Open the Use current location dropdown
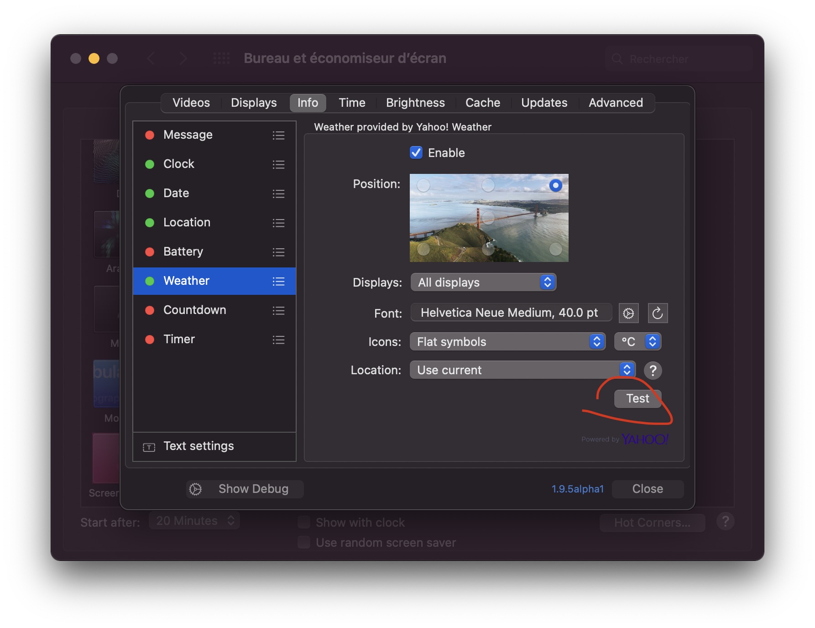This screenshot has height=628, width=815. [522, 370]
